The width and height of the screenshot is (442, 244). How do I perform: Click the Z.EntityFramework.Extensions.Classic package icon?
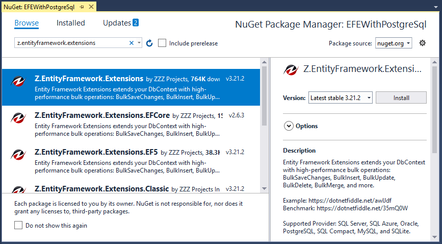click(x=18, y=189)
